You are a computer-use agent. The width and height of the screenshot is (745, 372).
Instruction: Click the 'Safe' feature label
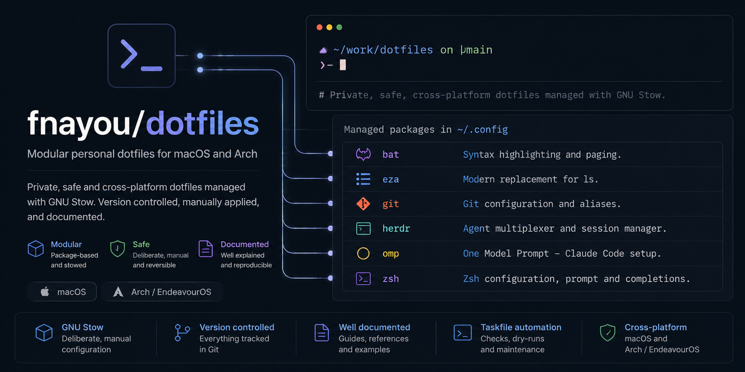(141, 244)
